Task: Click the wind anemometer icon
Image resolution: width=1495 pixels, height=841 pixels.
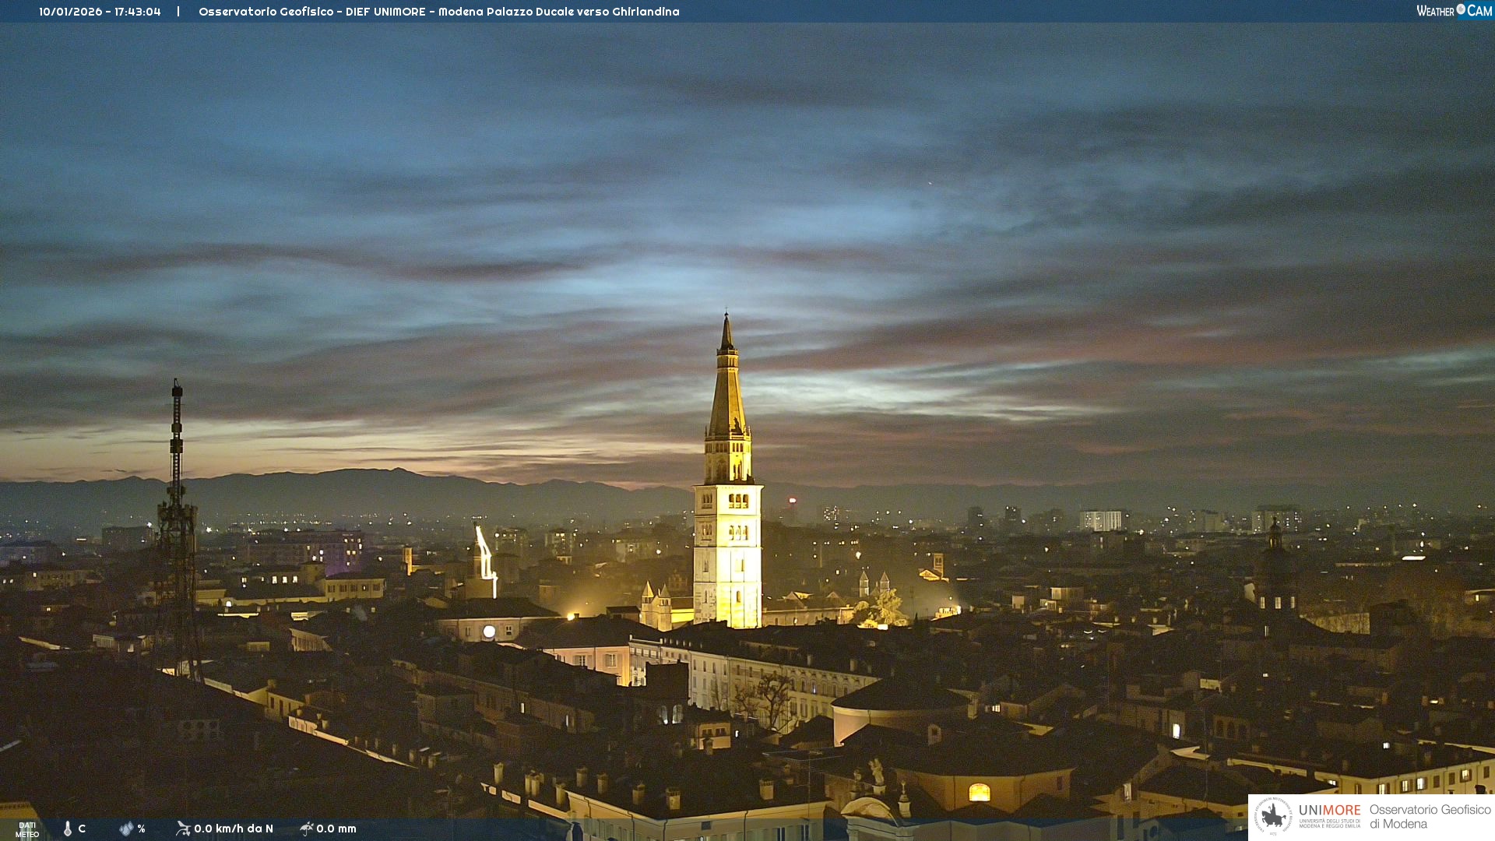Action: point(183,829)
